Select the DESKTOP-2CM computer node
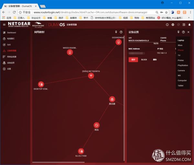 click(x=41, y=84)
